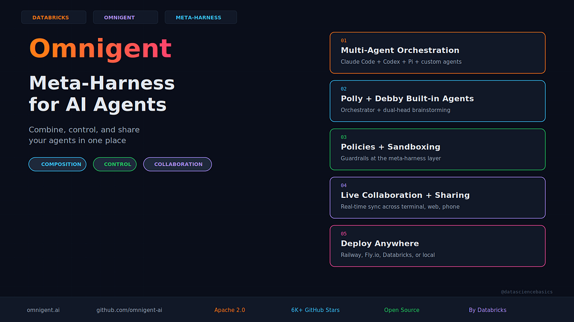Click the DATABRICKS tag at top
This screenshot has height=322, width=574.
click(x=54, y=17)
